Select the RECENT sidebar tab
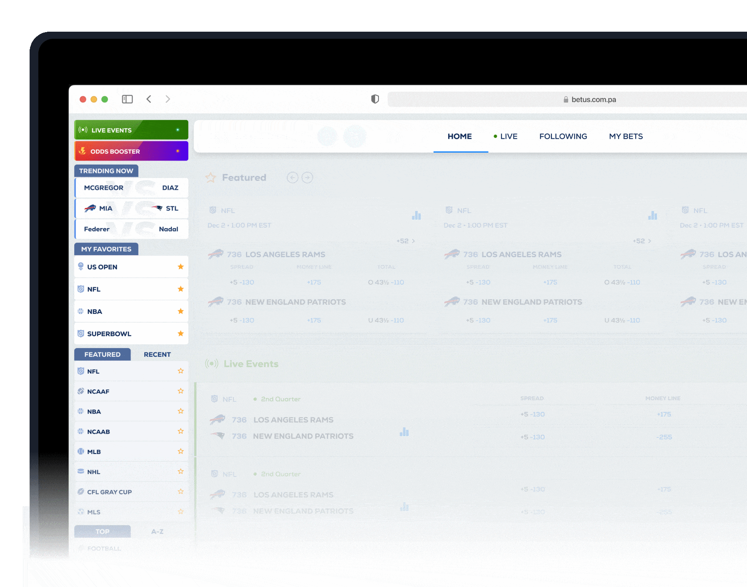 pyautogui.click(x=157, y=354)
